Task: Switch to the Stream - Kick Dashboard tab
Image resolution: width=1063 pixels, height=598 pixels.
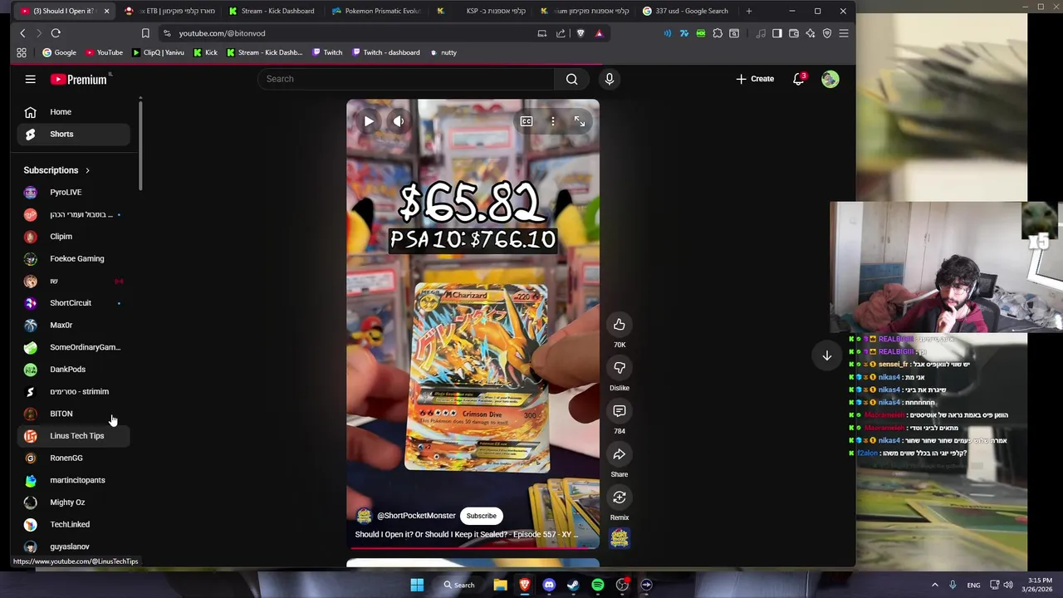Action: (x=272, y=11)
